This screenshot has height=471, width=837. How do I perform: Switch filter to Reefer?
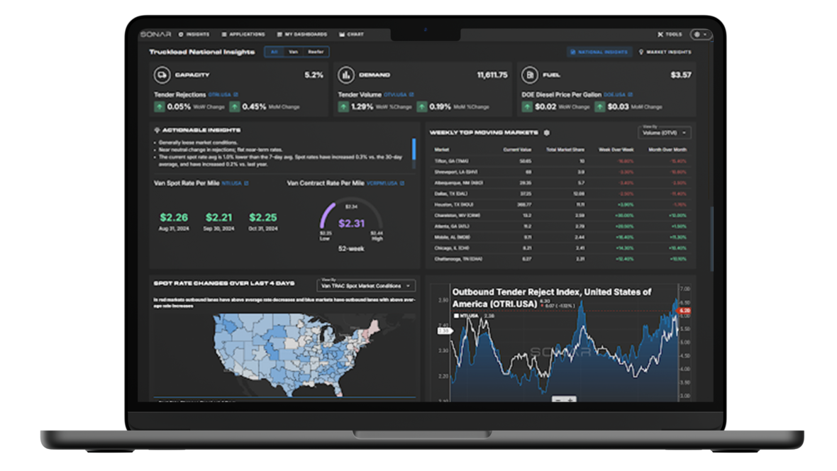point(316,52)
